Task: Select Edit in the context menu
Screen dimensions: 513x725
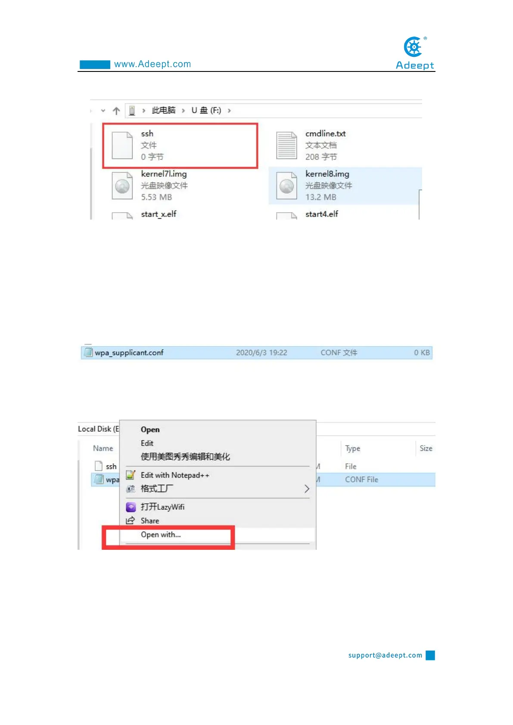Action: [147, 443]
